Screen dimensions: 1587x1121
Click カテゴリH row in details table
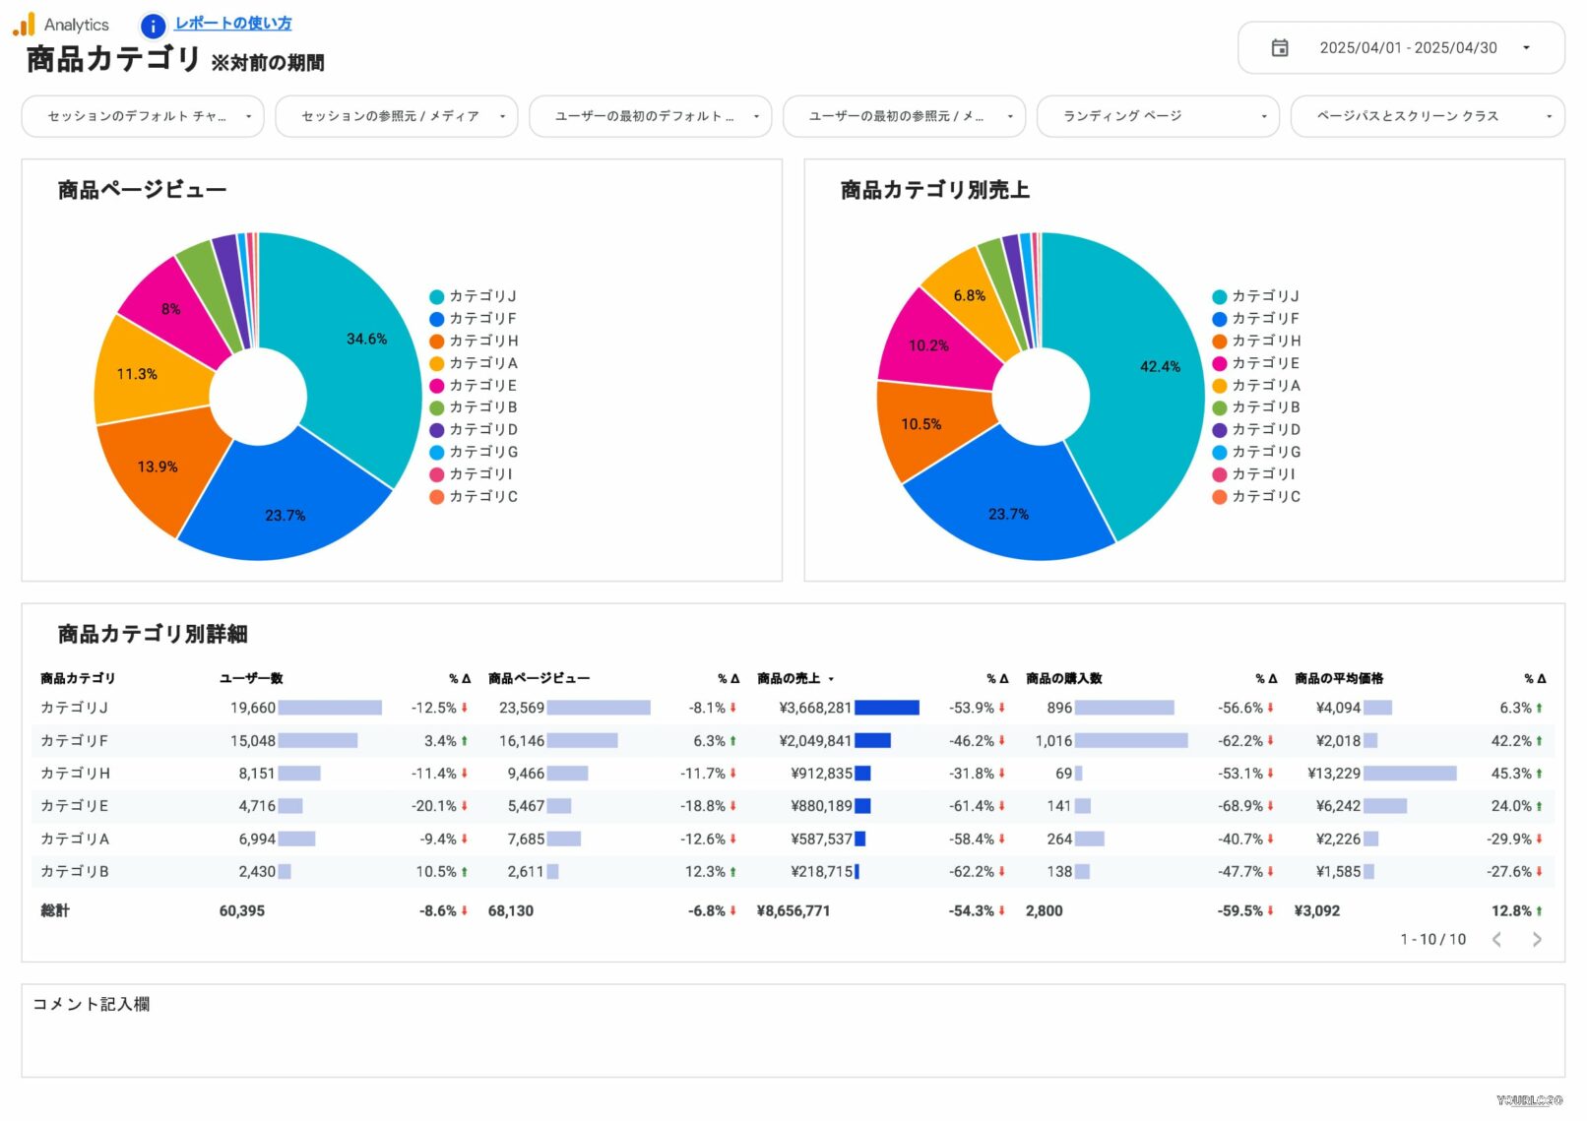pyautogui.click(x=76, y=774)
